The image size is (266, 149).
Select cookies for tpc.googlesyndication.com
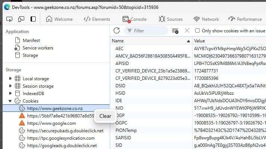pyautogui.click(x=61, y=138)
